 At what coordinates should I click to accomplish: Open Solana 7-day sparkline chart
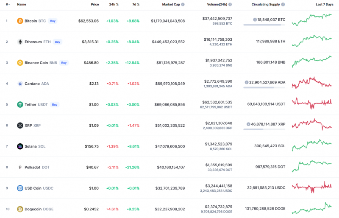[x=312, y=145]
